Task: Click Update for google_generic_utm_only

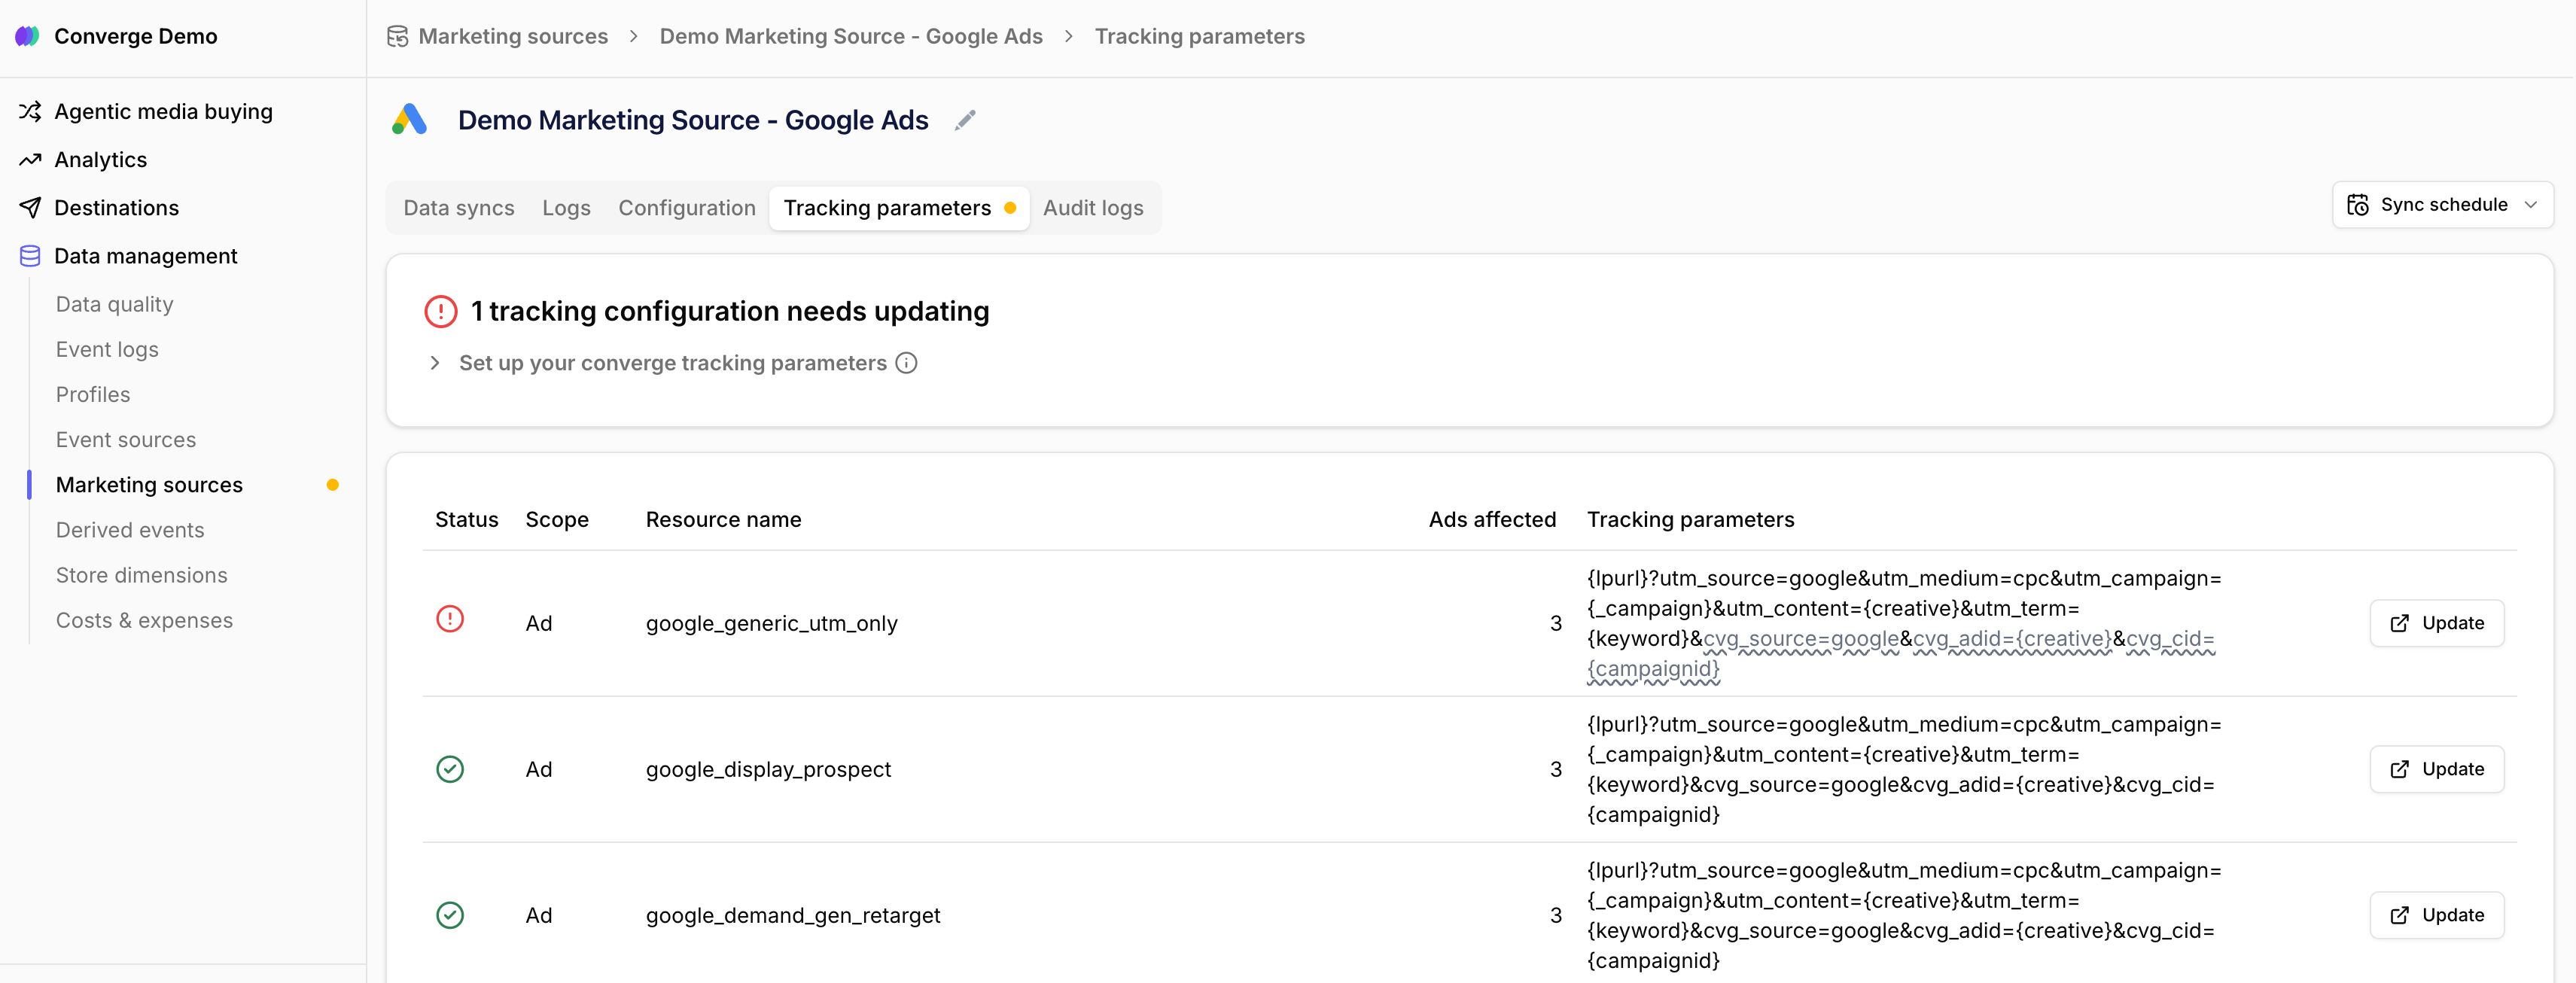Action: tap(2437, 623)
